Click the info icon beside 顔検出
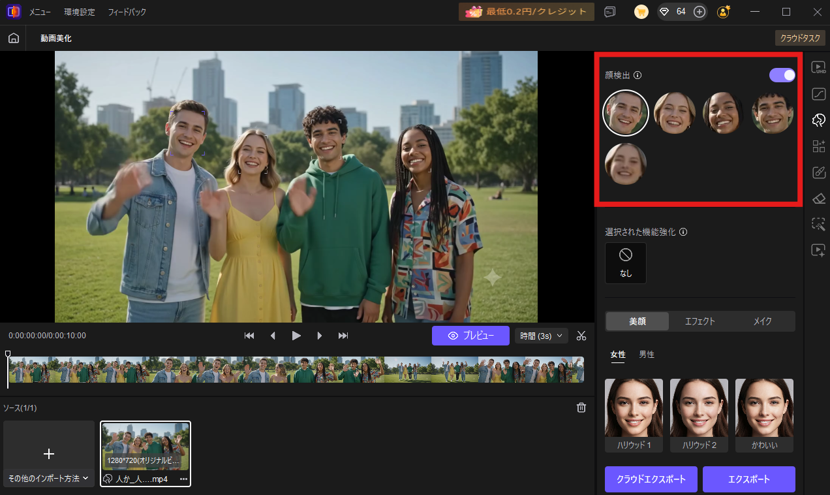Image resolution: width=830 pixels, height=495 pixels. click(x=638, y=75)
